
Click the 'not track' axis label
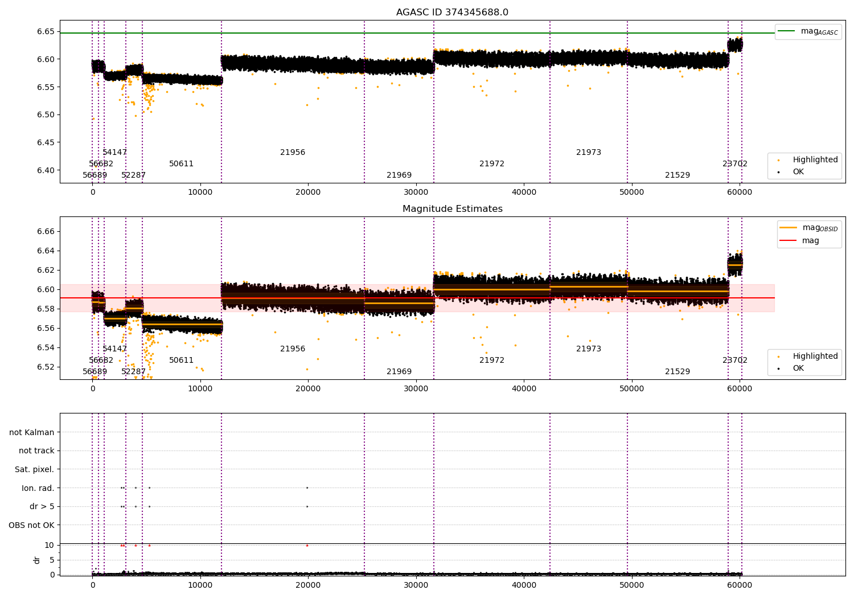click(x=36, y=450)
